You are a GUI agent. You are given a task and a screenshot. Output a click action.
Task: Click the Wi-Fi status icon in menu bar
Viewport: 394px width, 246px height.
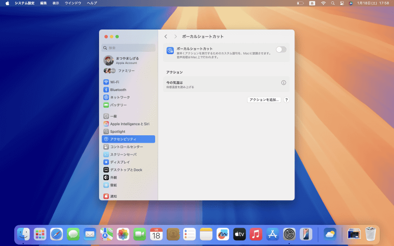323,3
